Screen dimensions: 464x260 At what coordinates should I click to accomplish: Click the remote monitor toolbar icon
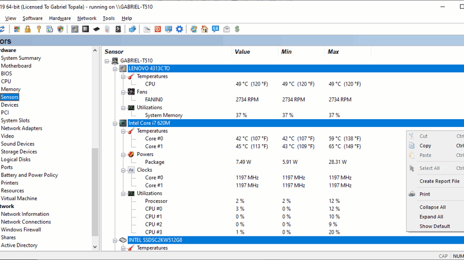tap(168, 29)
